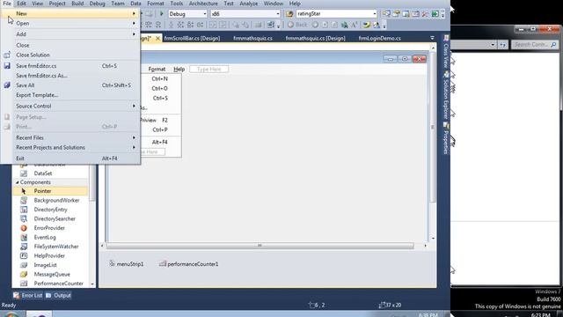Expand the Add submenu in File menu
Screen dimensions: 563x317
(70, 34)
